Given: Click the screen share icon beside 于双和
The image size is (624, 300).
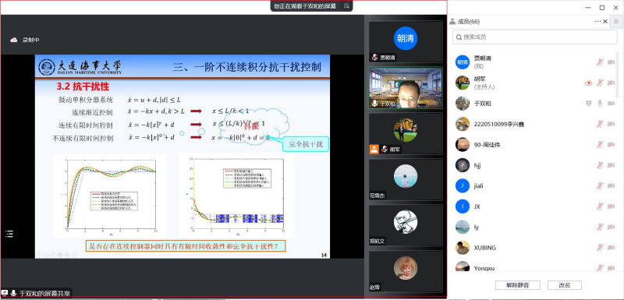Looking at the screenshot, I should pyautogui.click(x=589, y=104).
